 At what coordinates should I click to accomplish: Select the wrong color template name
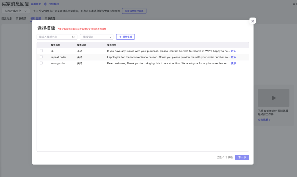click(58, 63)
